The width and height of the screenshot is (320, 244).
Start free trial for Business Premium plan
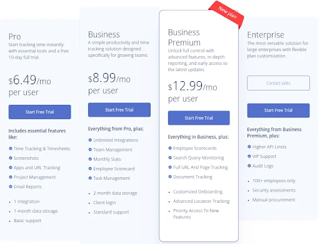[x=199, y=118]
